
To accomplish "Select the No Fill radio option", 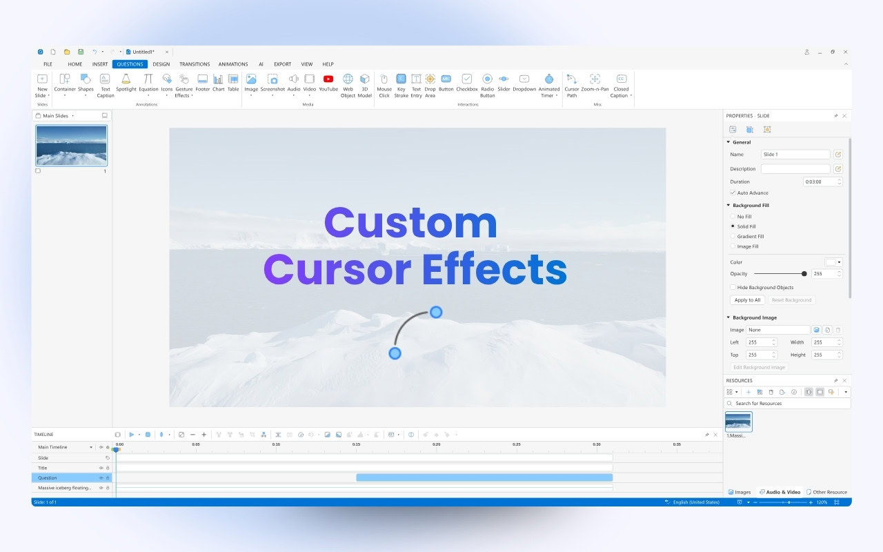I will point(733,217).
